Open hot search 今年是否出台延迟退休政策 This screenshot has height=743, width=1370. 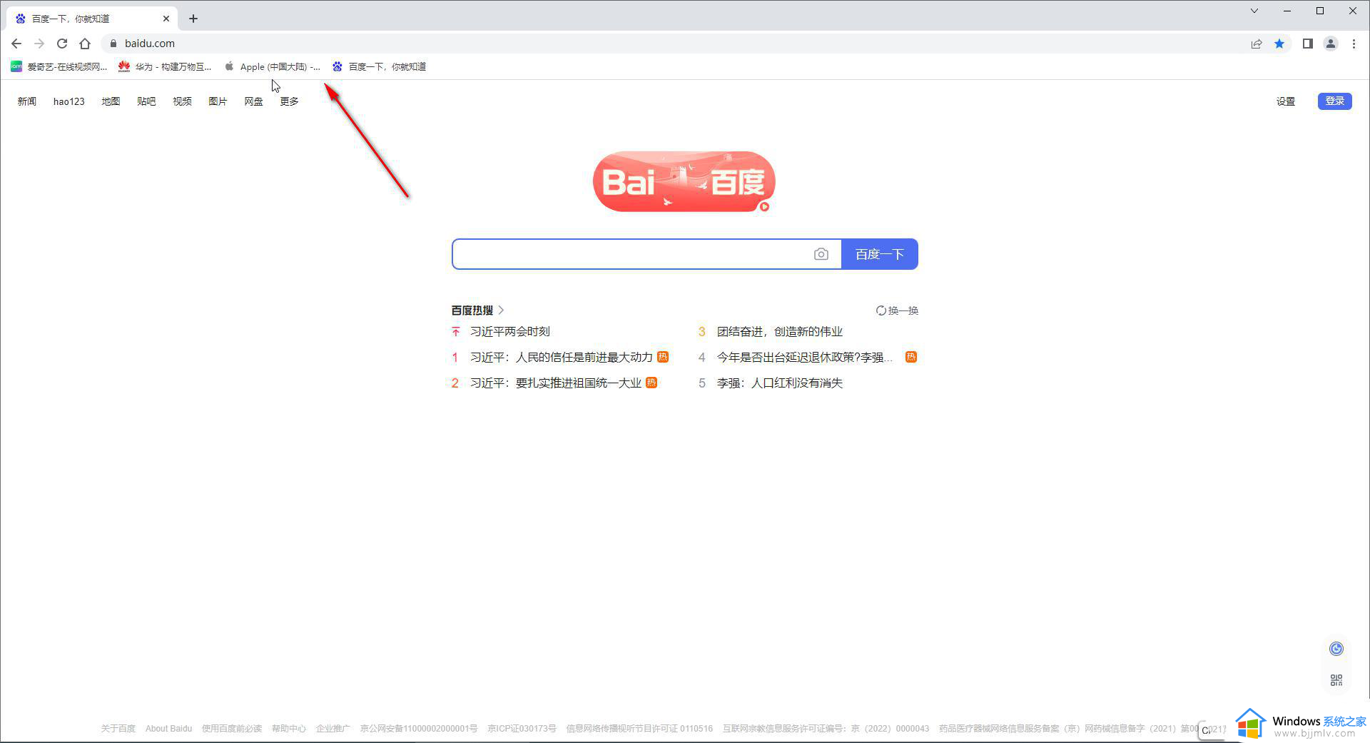805,358
